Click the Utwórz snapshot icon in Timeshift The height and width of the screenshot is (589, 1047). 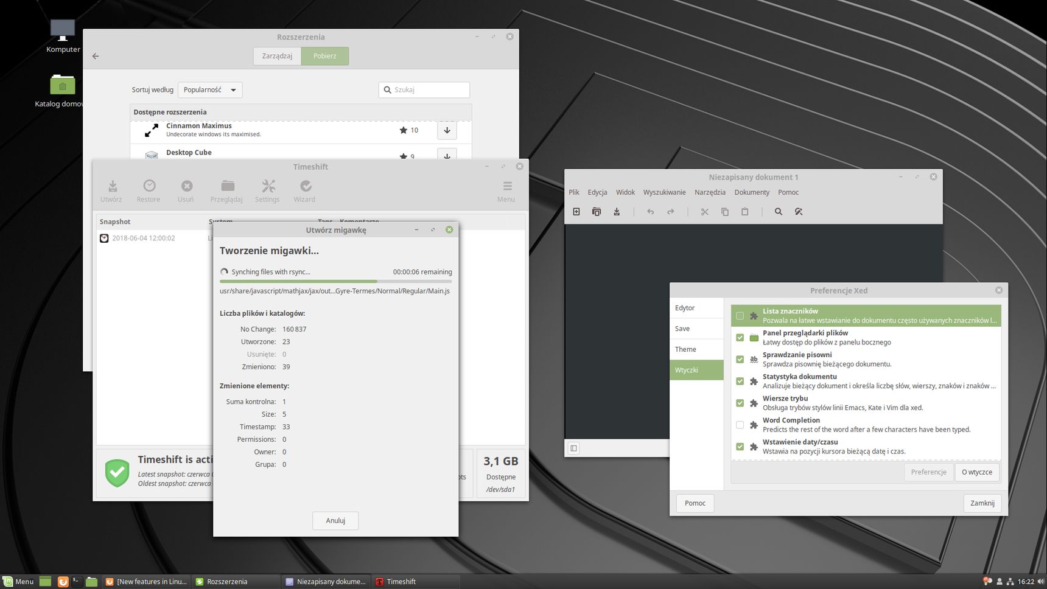pos(113,186)
